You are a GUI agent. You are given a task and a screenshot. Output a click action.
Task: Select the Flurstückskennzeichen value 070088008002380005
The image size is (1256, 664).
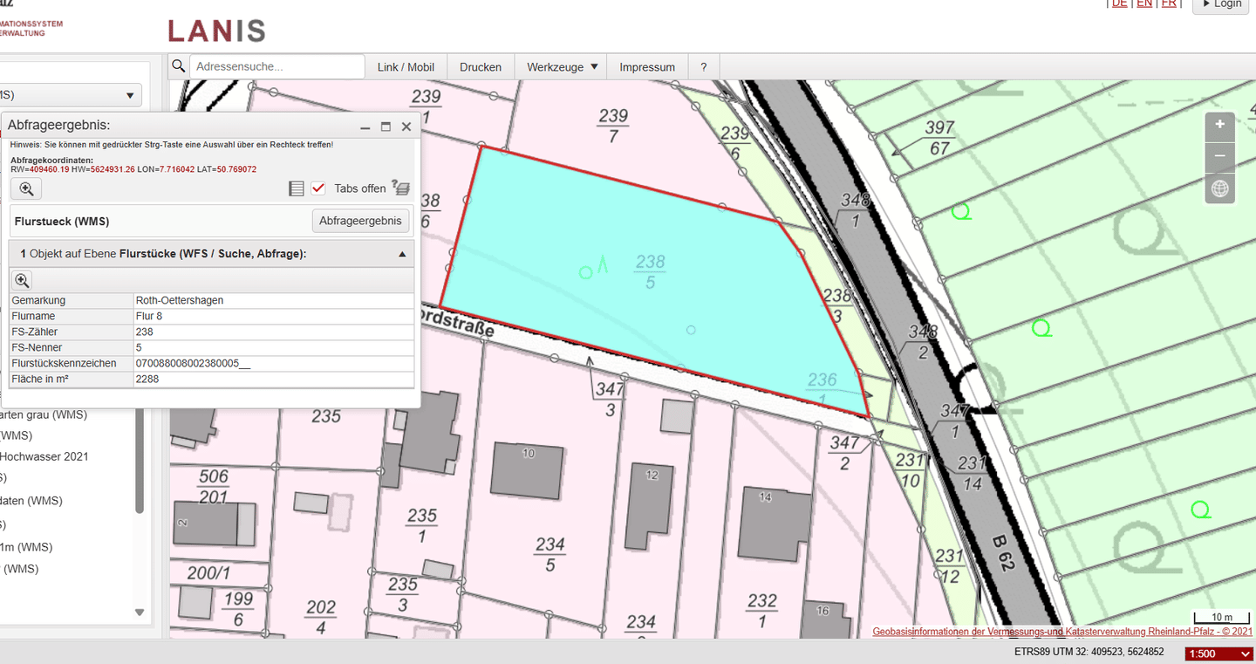point(193,363)
